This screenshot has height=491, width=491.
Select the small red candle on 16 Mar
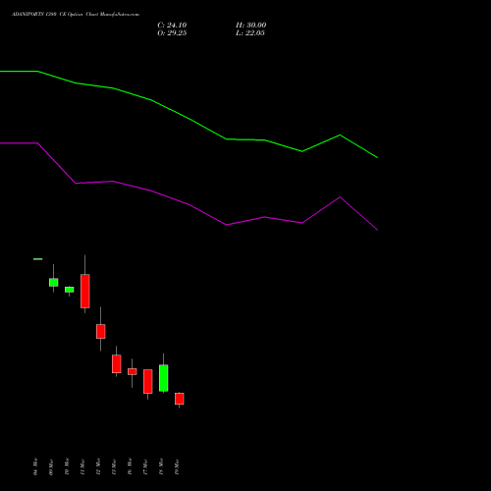click(x=133, y=371)
